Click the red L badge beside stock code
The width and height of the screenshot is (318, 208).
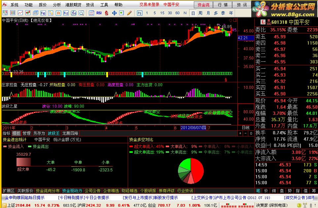[x=263, y=22]
